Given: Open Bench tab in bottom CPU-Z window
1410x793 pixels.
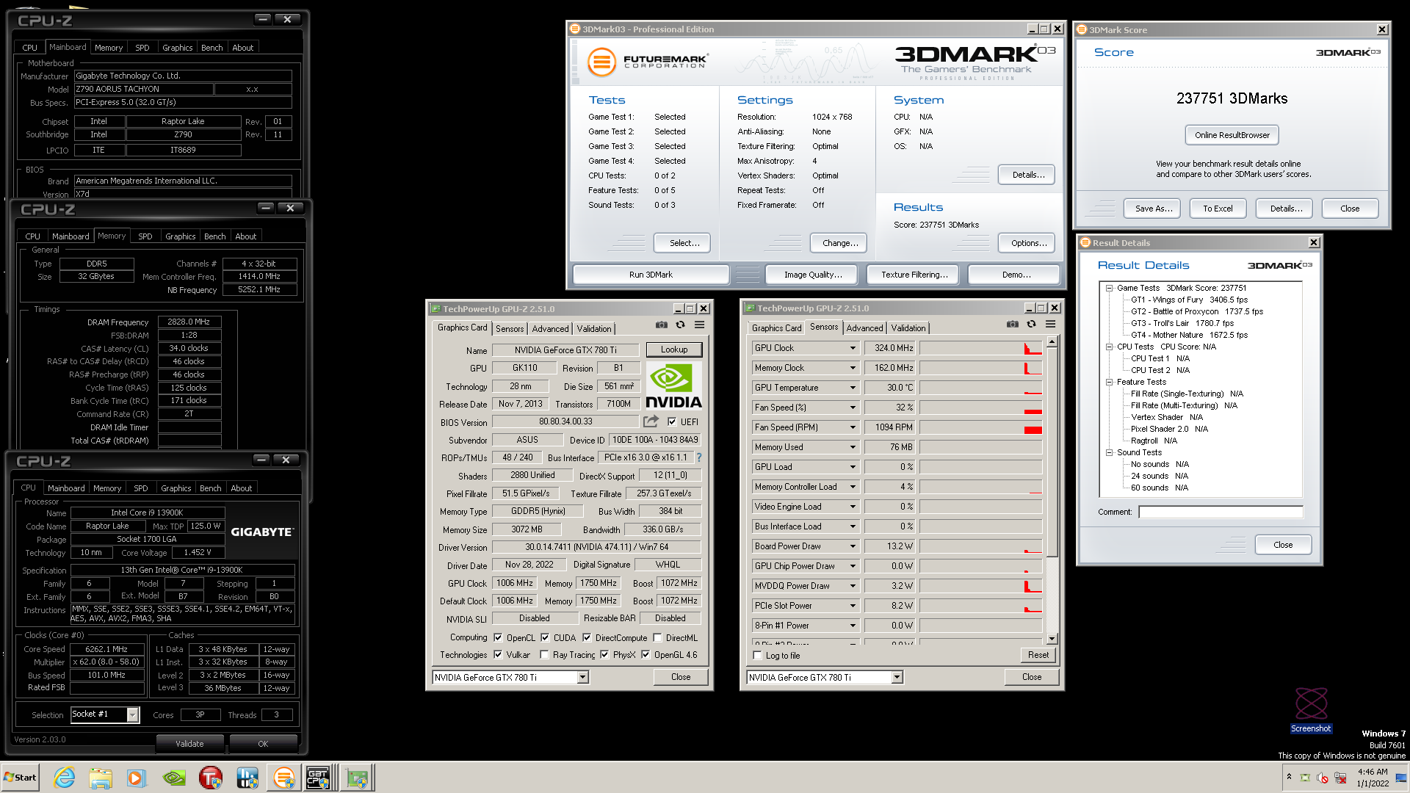Looking at the screenshot, I should tap(210, 488).
